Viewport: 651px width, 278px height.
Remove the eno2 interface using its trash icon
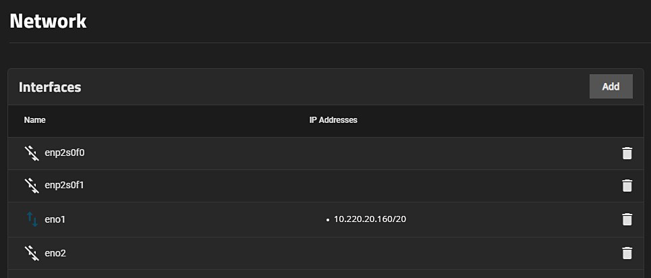[627, 253]
